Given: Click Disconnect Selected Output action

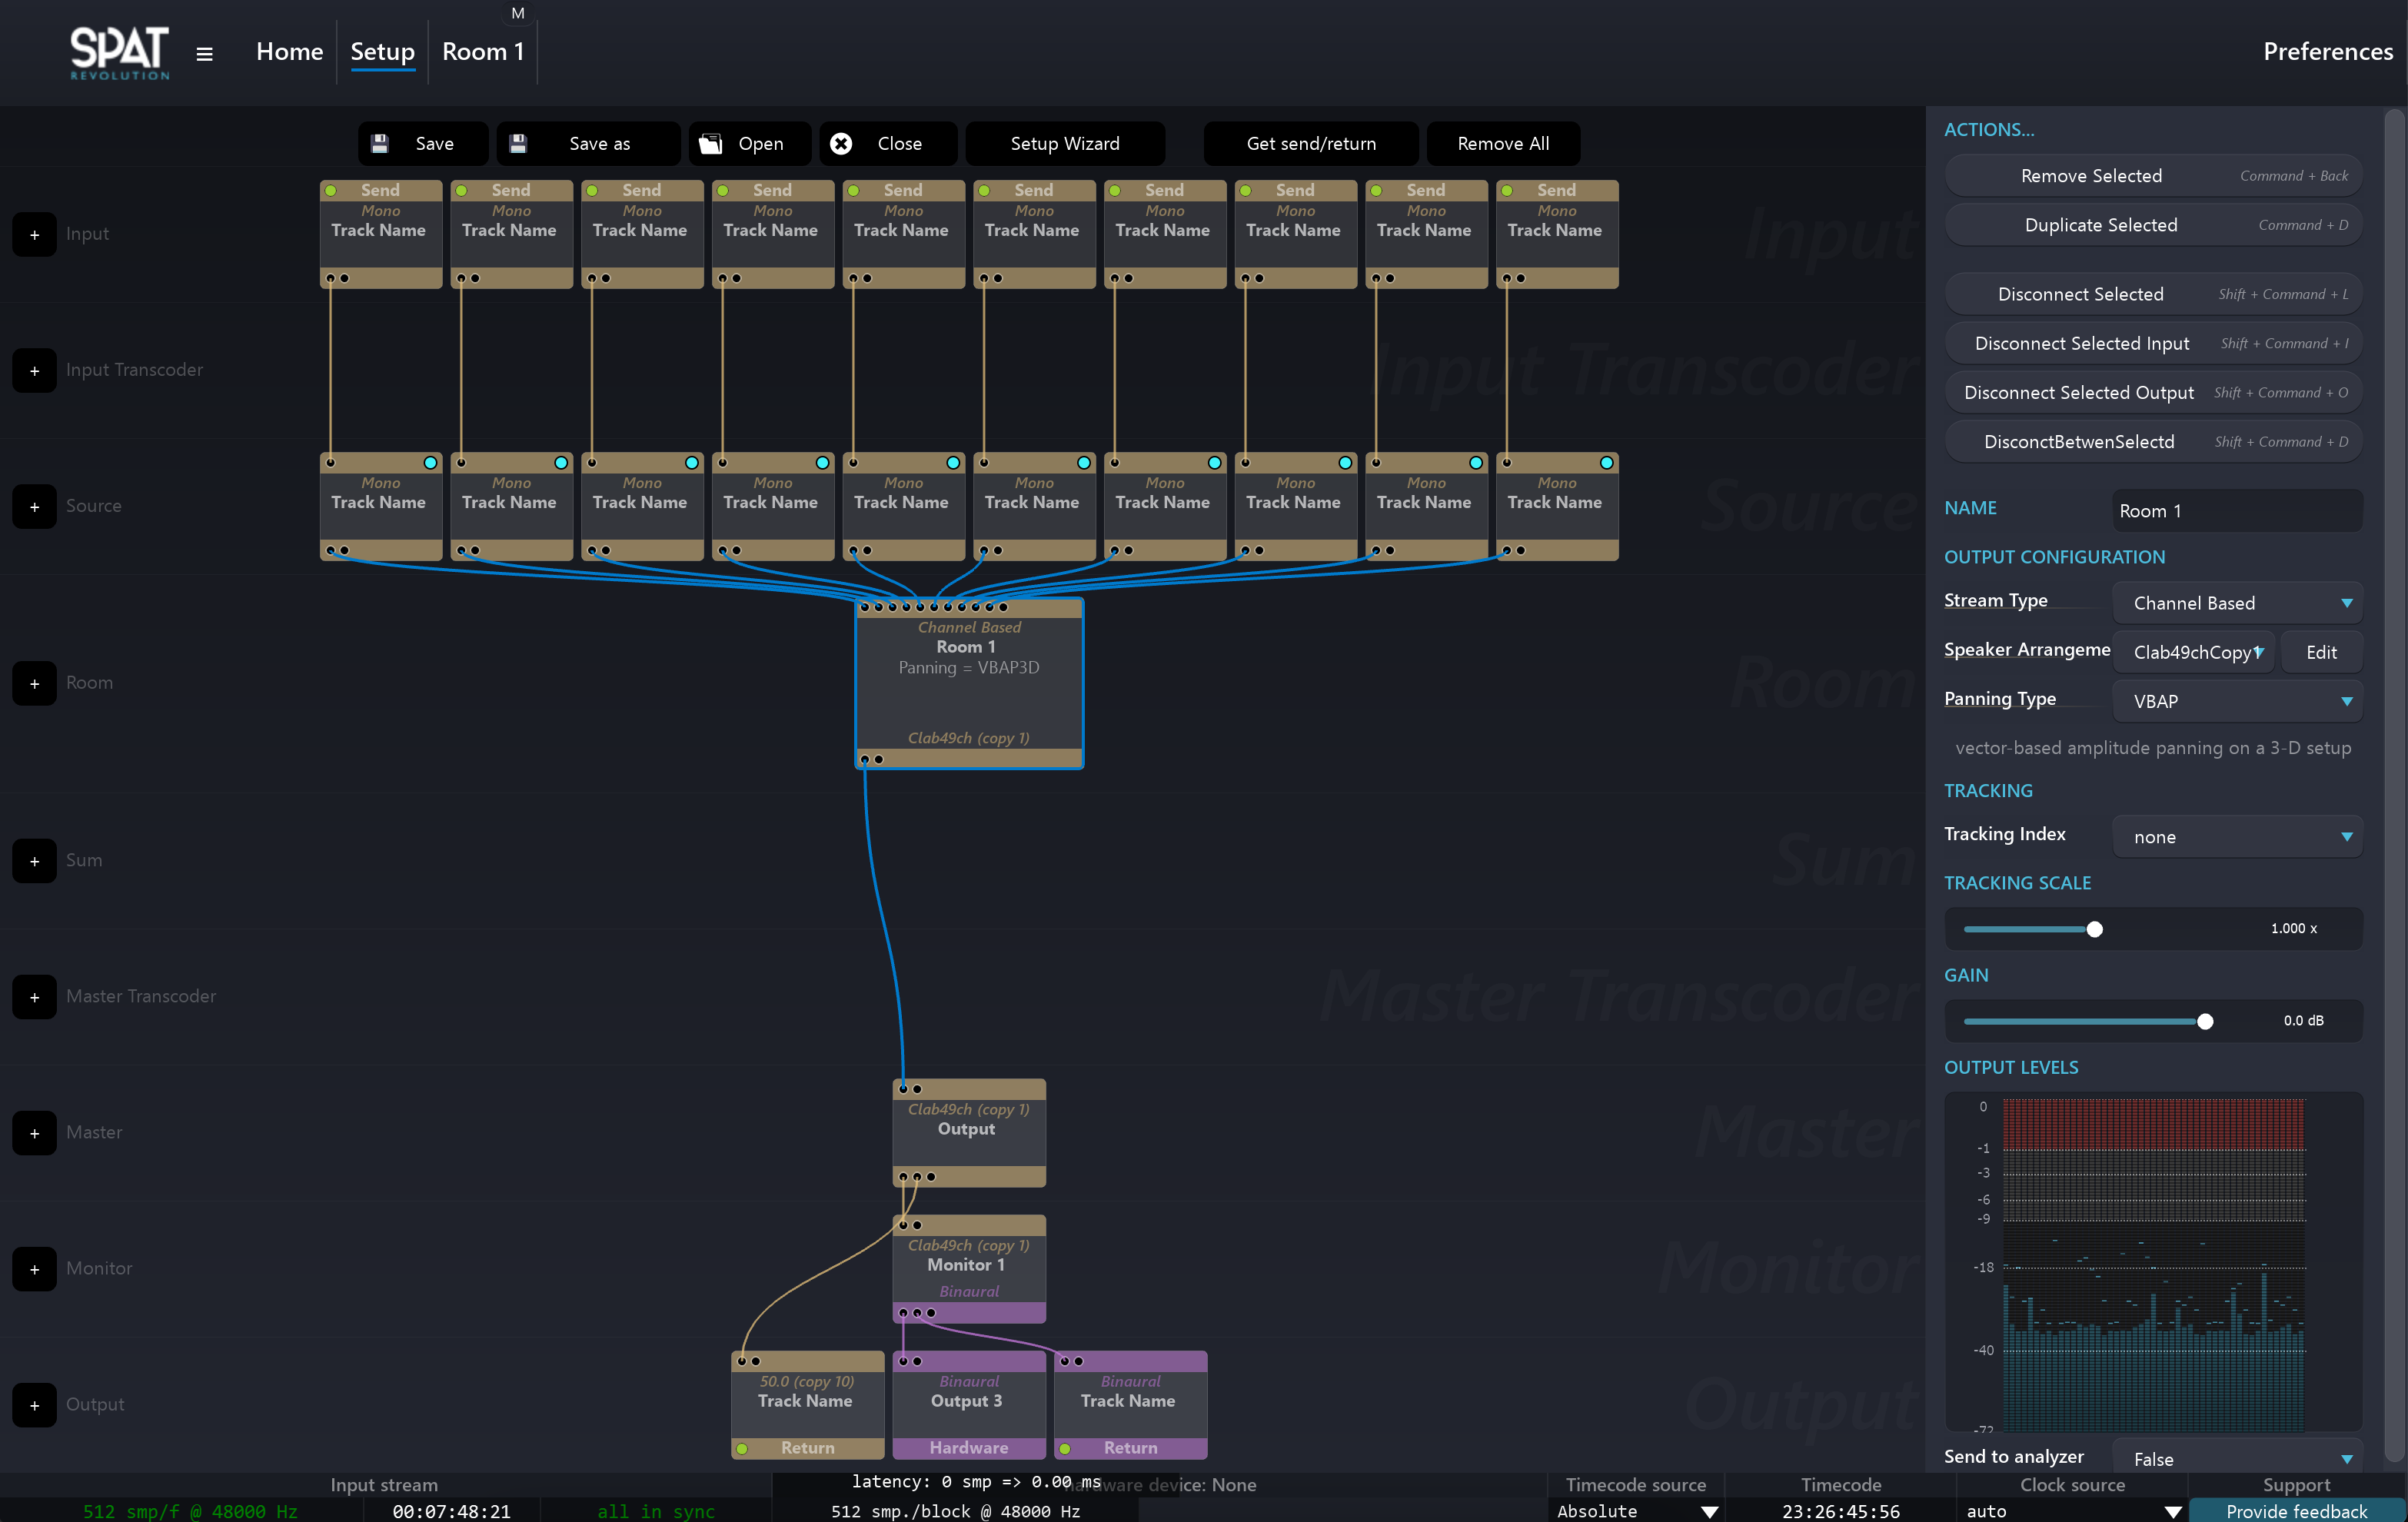Looking at the screenshot, I should (2153, 392).
